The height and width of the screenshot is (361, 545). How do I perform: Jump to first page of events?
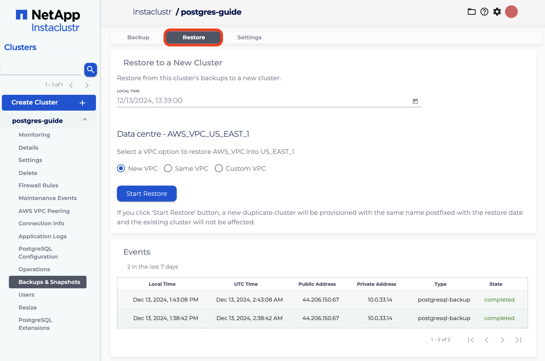click(471, 340)
